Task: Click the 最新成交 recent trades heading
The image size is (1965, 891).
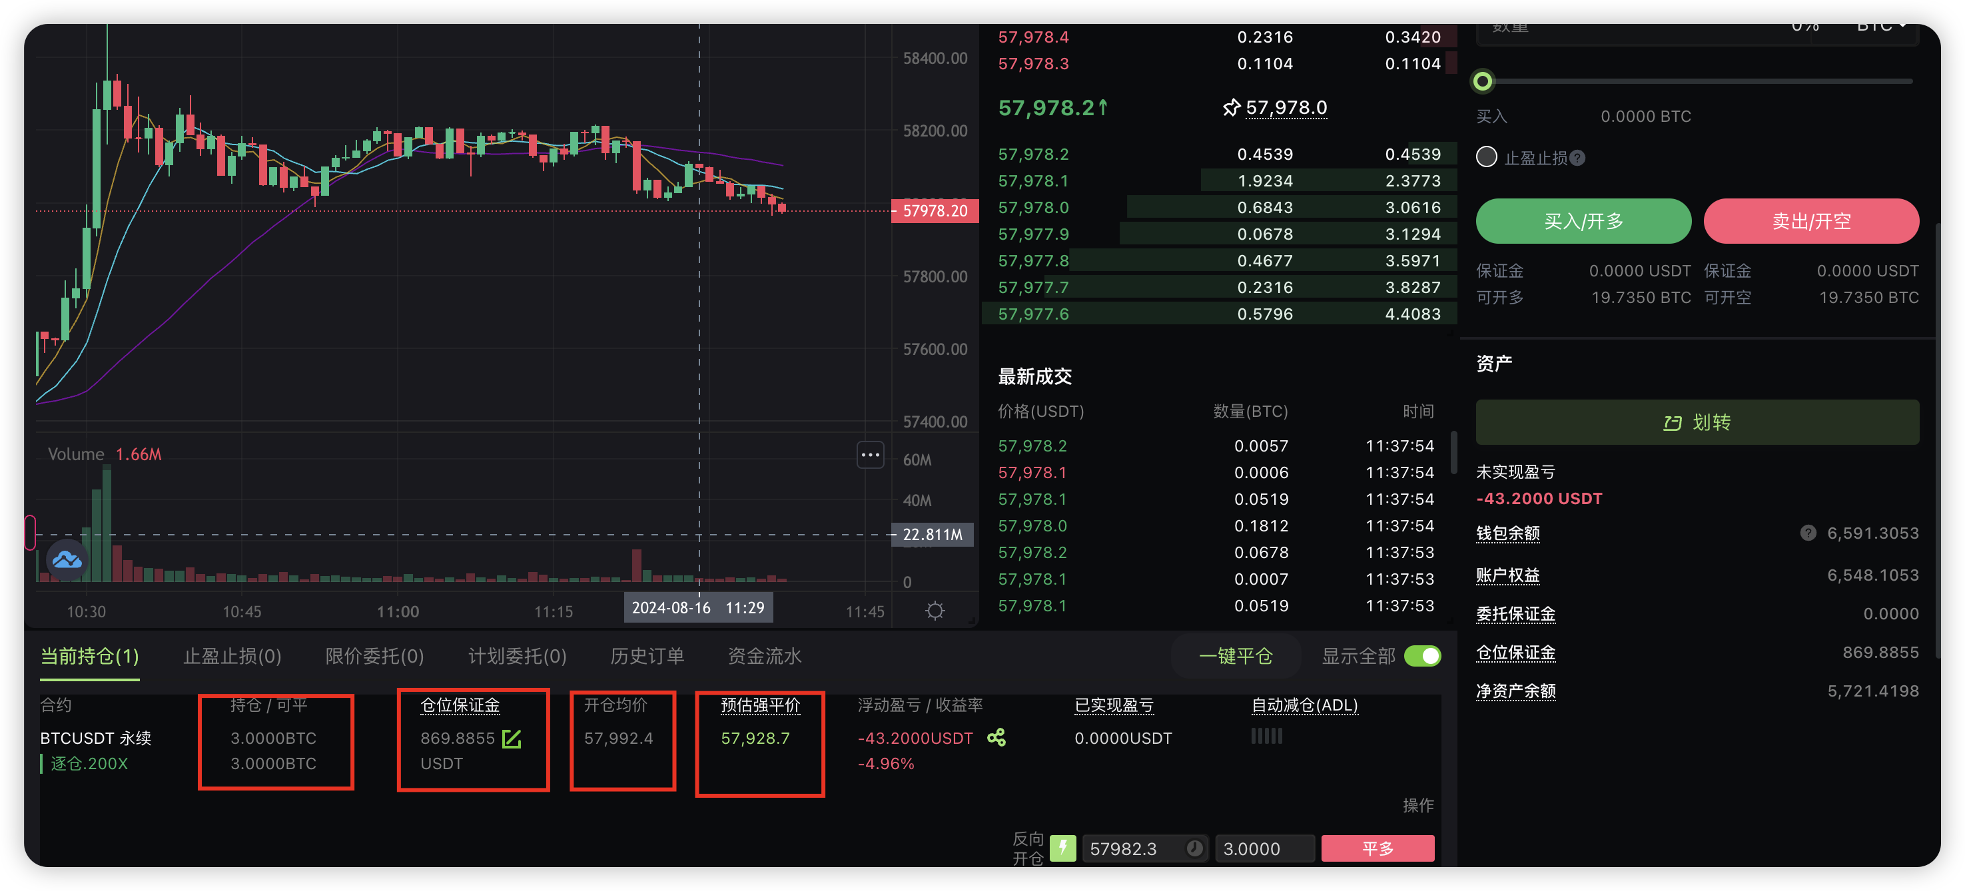Action: [1034, 377]
